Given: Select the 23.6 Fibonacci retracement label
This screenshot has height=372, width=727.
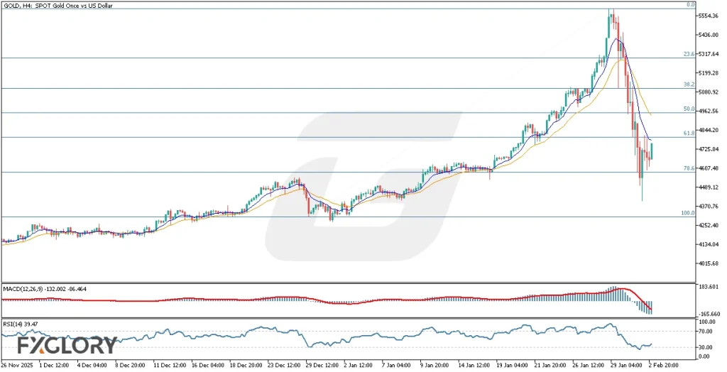Looking at the screenshot, I should [687, 54].
